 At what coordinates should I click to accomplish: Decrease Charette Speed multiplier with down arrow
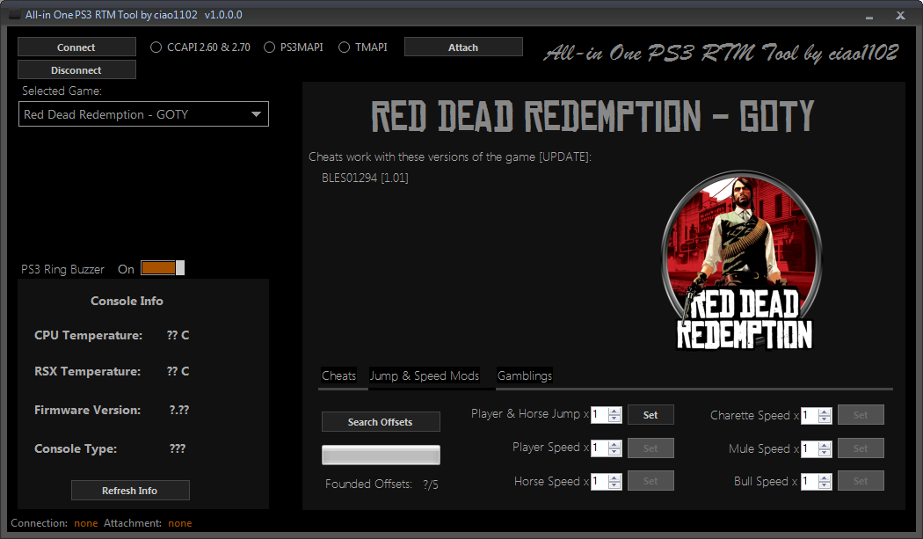pyautogui.click(x=825, y=419)
